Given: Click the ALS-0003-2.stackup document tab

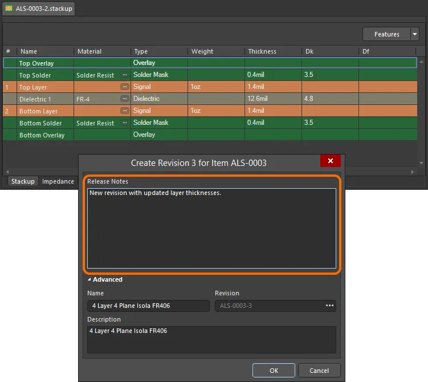Looking at the screenshot, I should [43, 9].
